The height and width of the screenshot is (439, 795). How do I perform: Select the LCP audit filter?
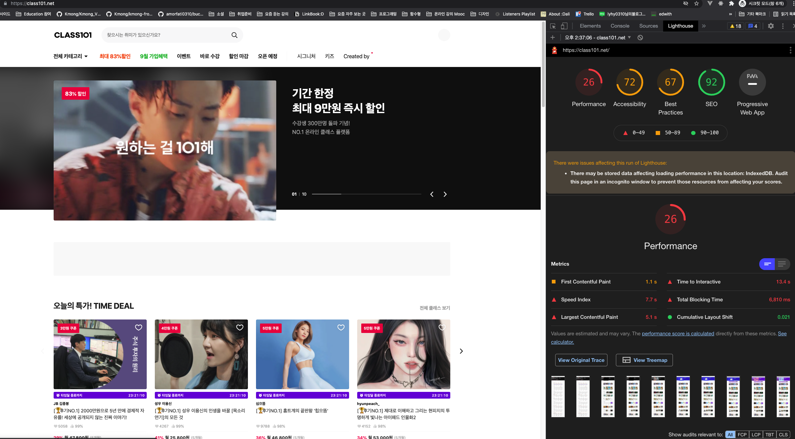(x=756, y=435)
